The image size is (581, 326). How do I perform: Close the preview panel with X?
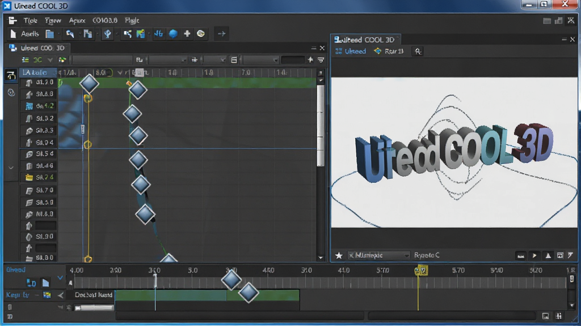point(572,39)
